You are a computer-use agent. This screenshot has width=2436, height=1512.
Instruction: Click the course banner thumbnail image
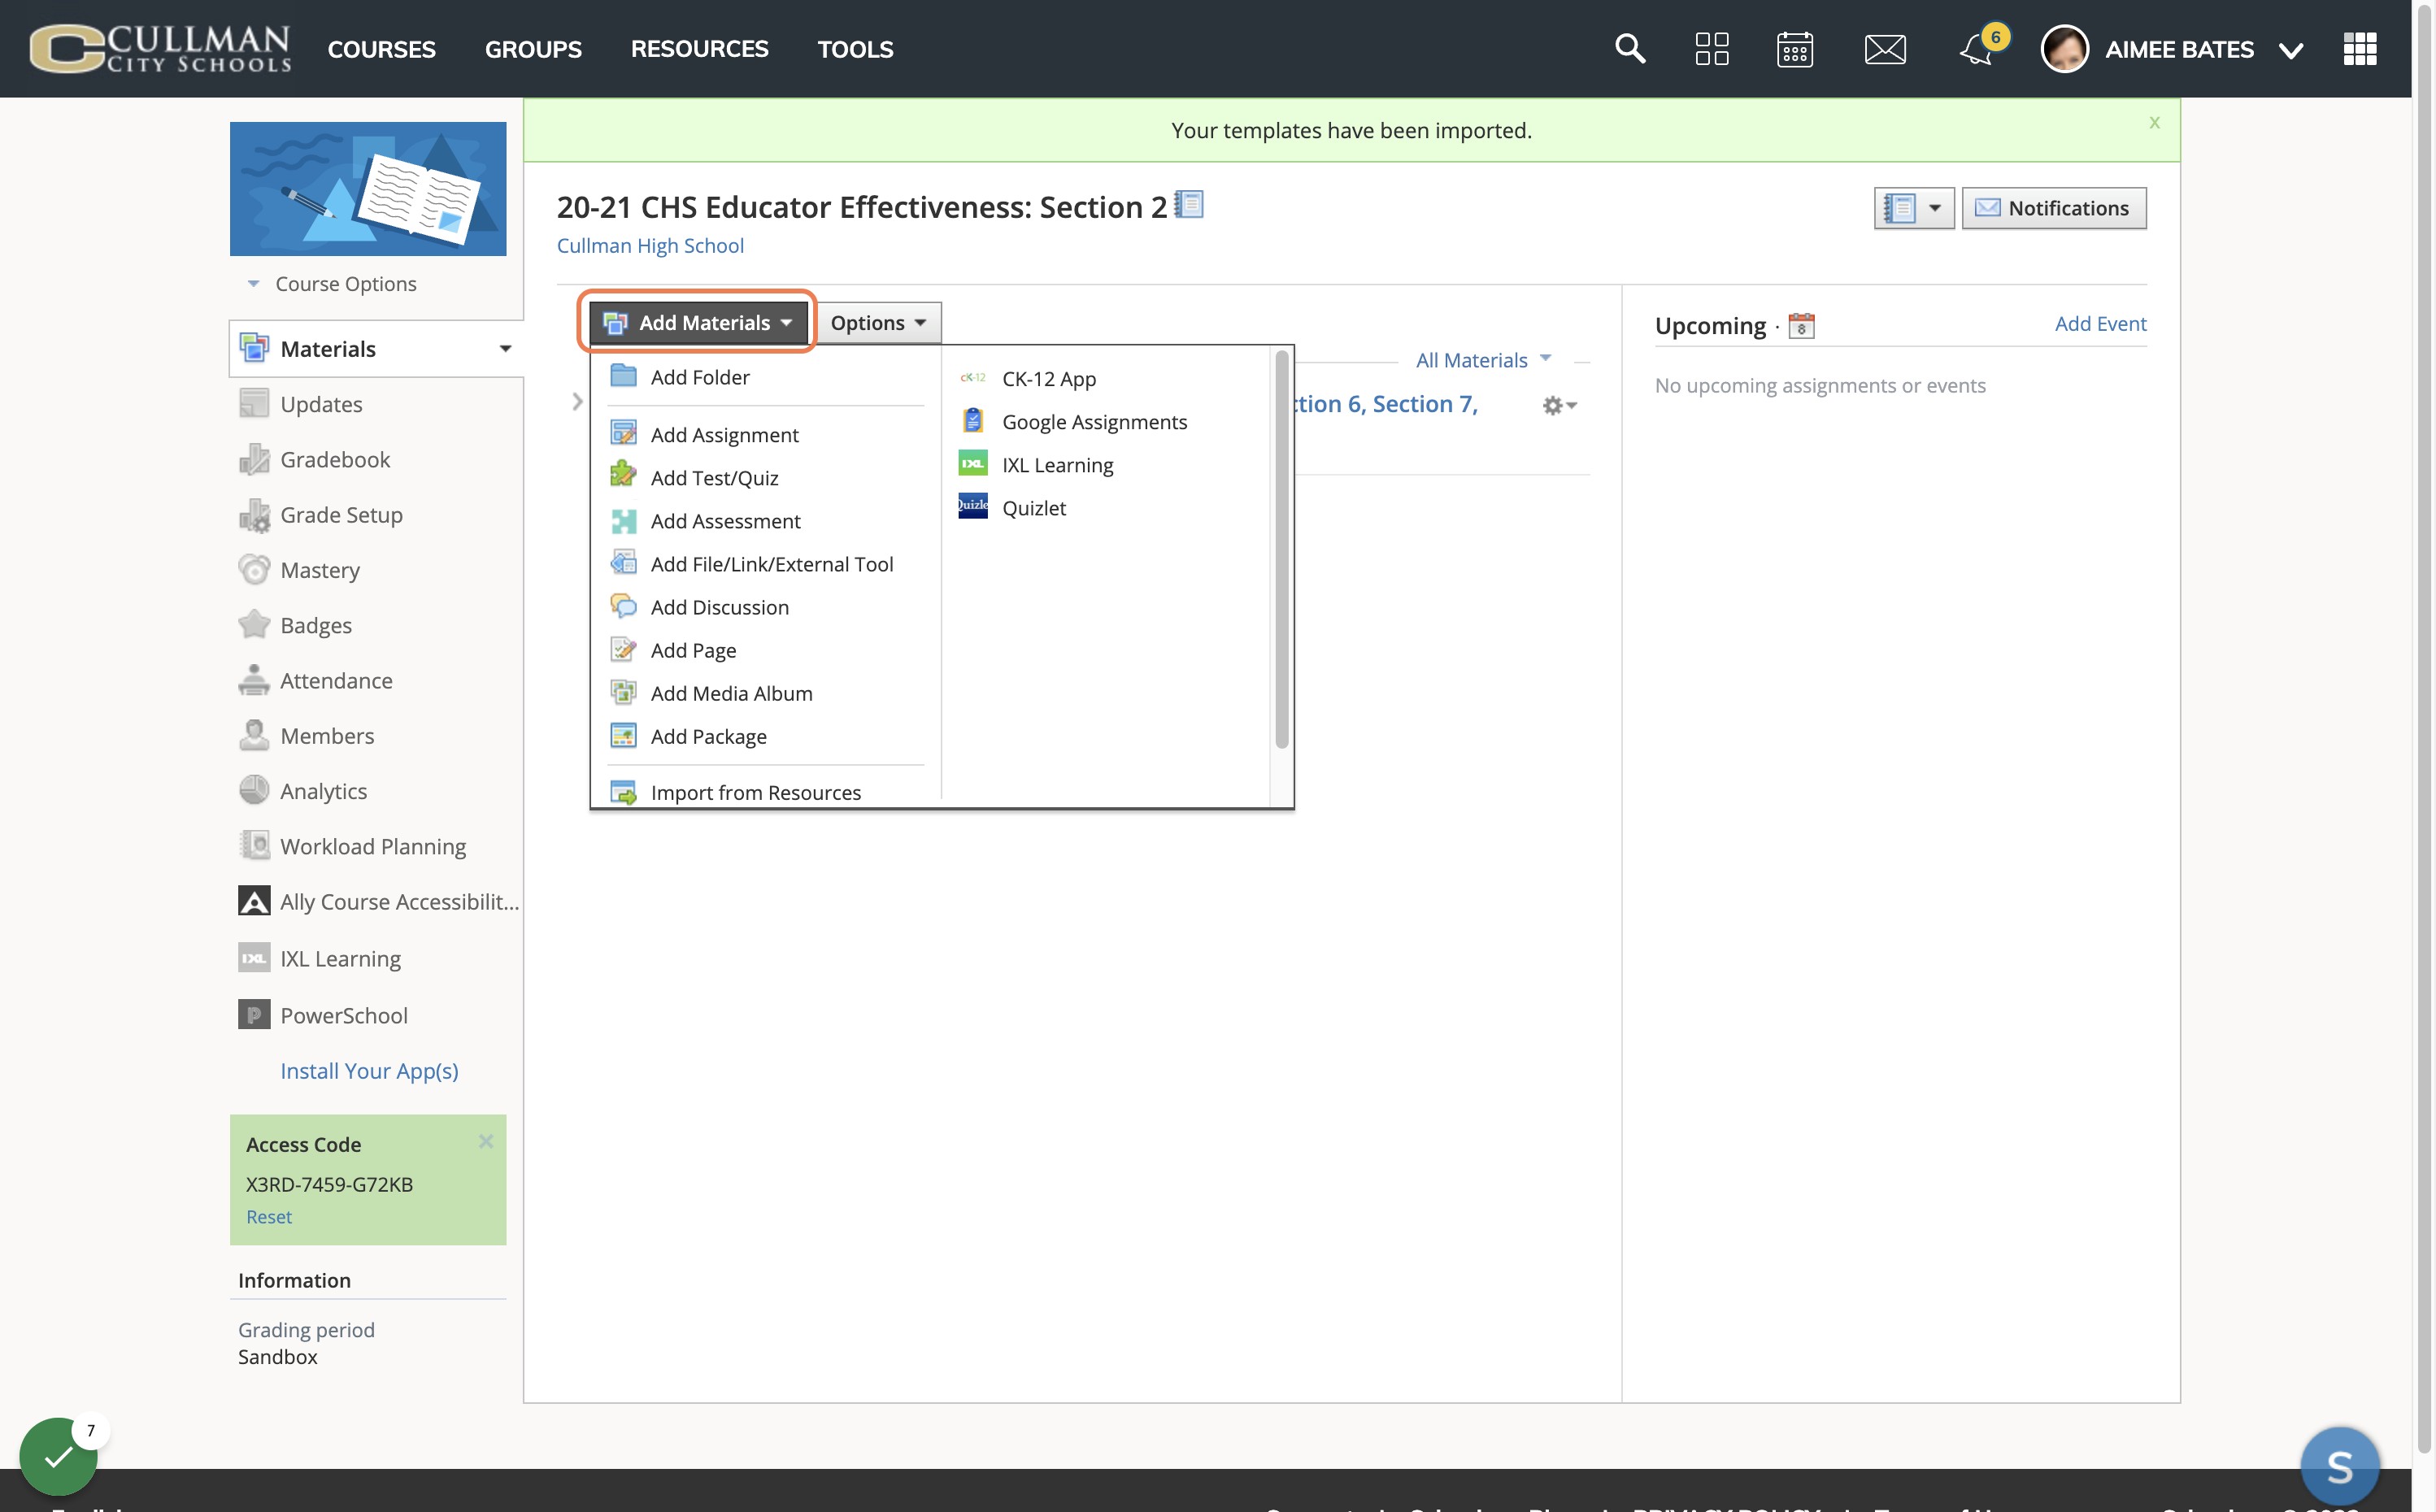pyautogui.click(x=368, y=188)
